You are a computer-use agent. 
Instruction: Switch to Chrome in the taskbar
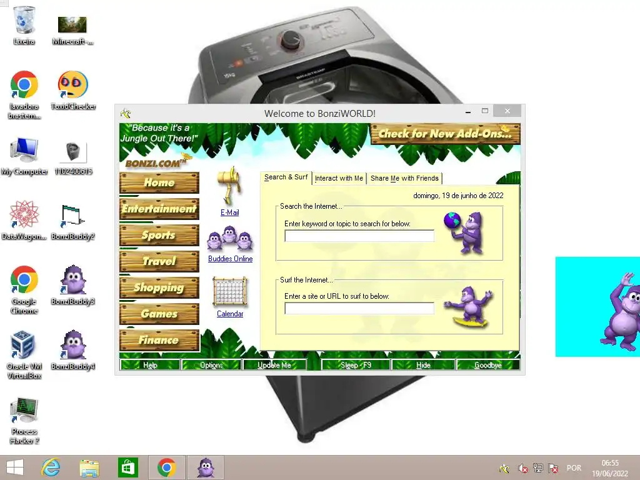166,467
